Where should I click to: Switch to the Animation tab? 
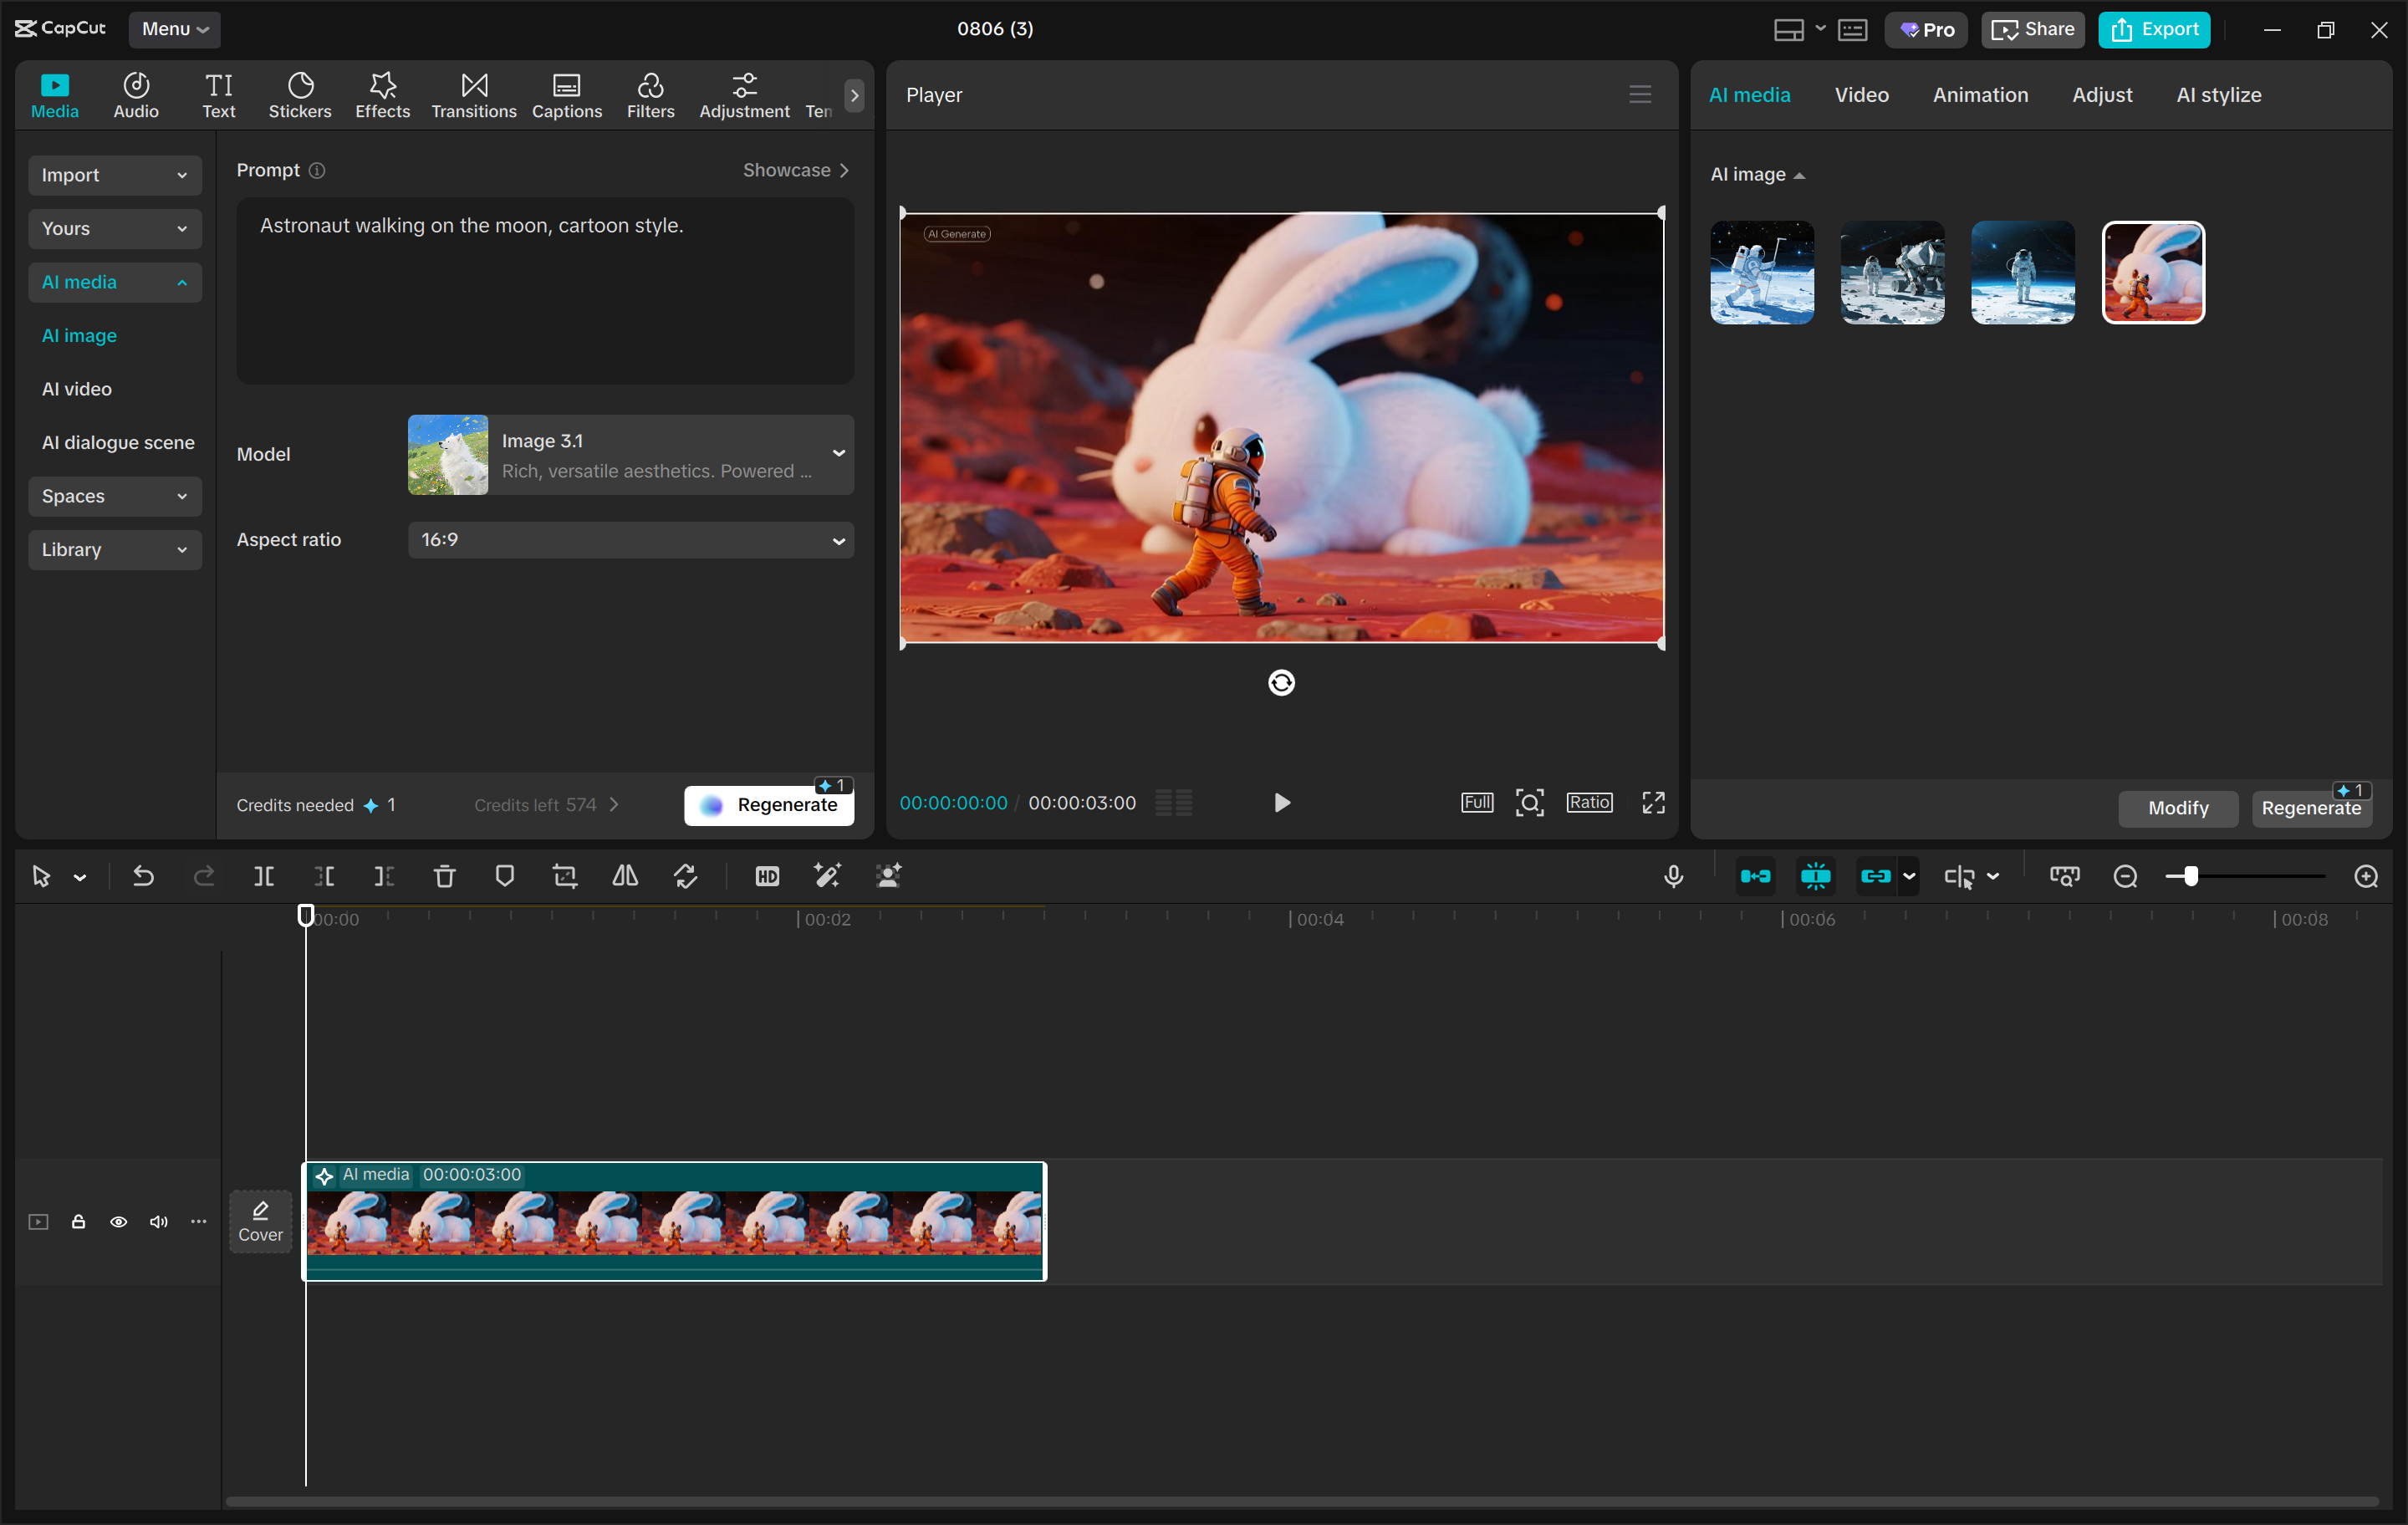[1979, 95]
